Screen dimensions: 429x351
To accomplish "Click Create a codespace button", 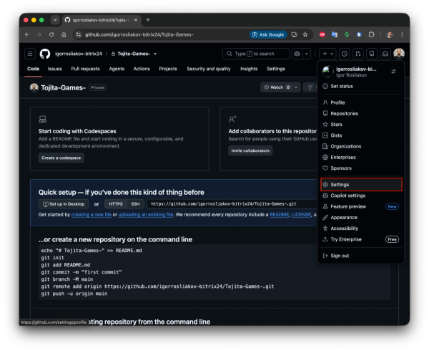I will [x=61, y=158].
